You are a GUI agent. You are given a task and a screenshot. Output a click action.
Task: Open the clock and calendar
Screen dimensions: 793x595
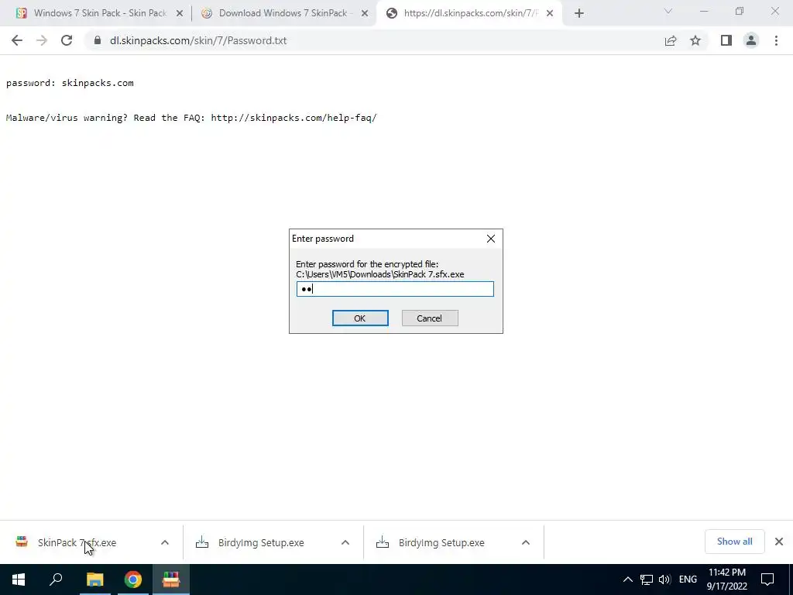click(x=727, y=580)
